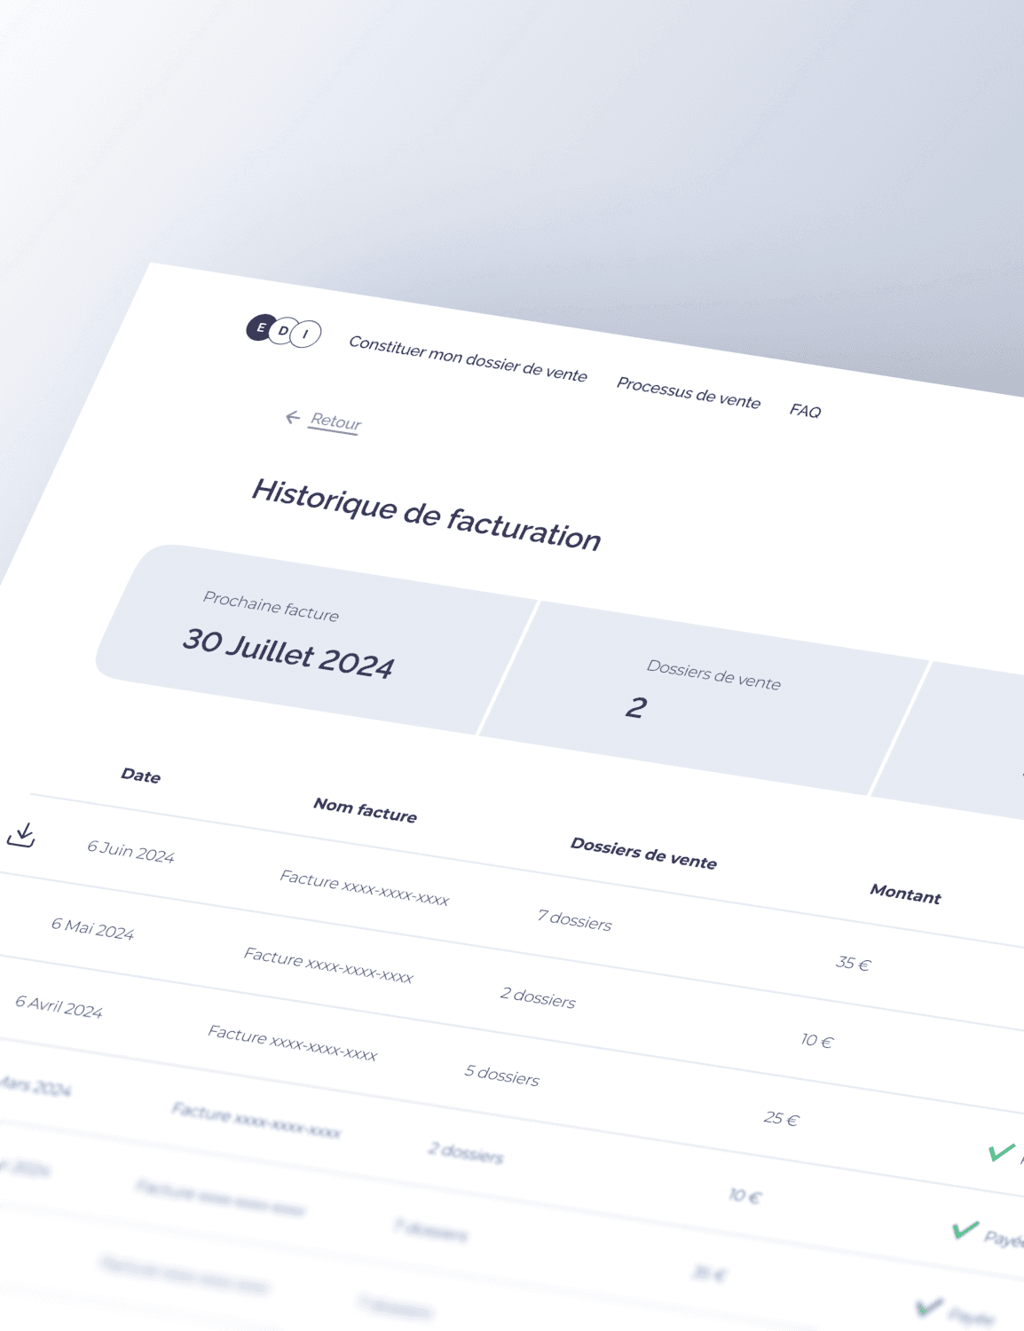The image size is (1024, 1331).
Task: Click the Date column header
Action: click(x=140, y=776)
